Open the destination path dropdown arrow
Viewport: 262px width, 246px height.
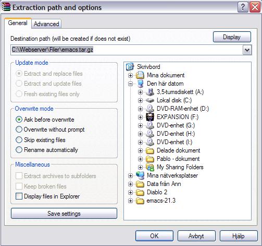point(247,50)
